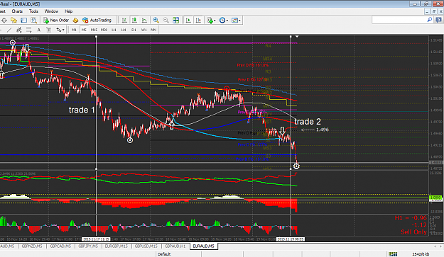
Task: Open the Templates dropdown
Action: coord(236,21)
